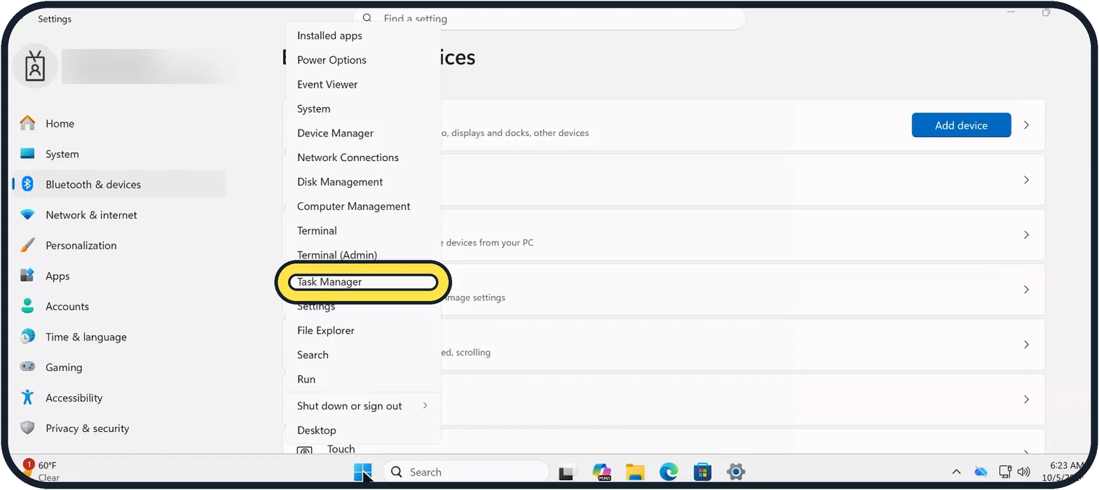Click the Gaming controller icon
The height and width of the screenshot is (490, 1099).
(27, 367)
